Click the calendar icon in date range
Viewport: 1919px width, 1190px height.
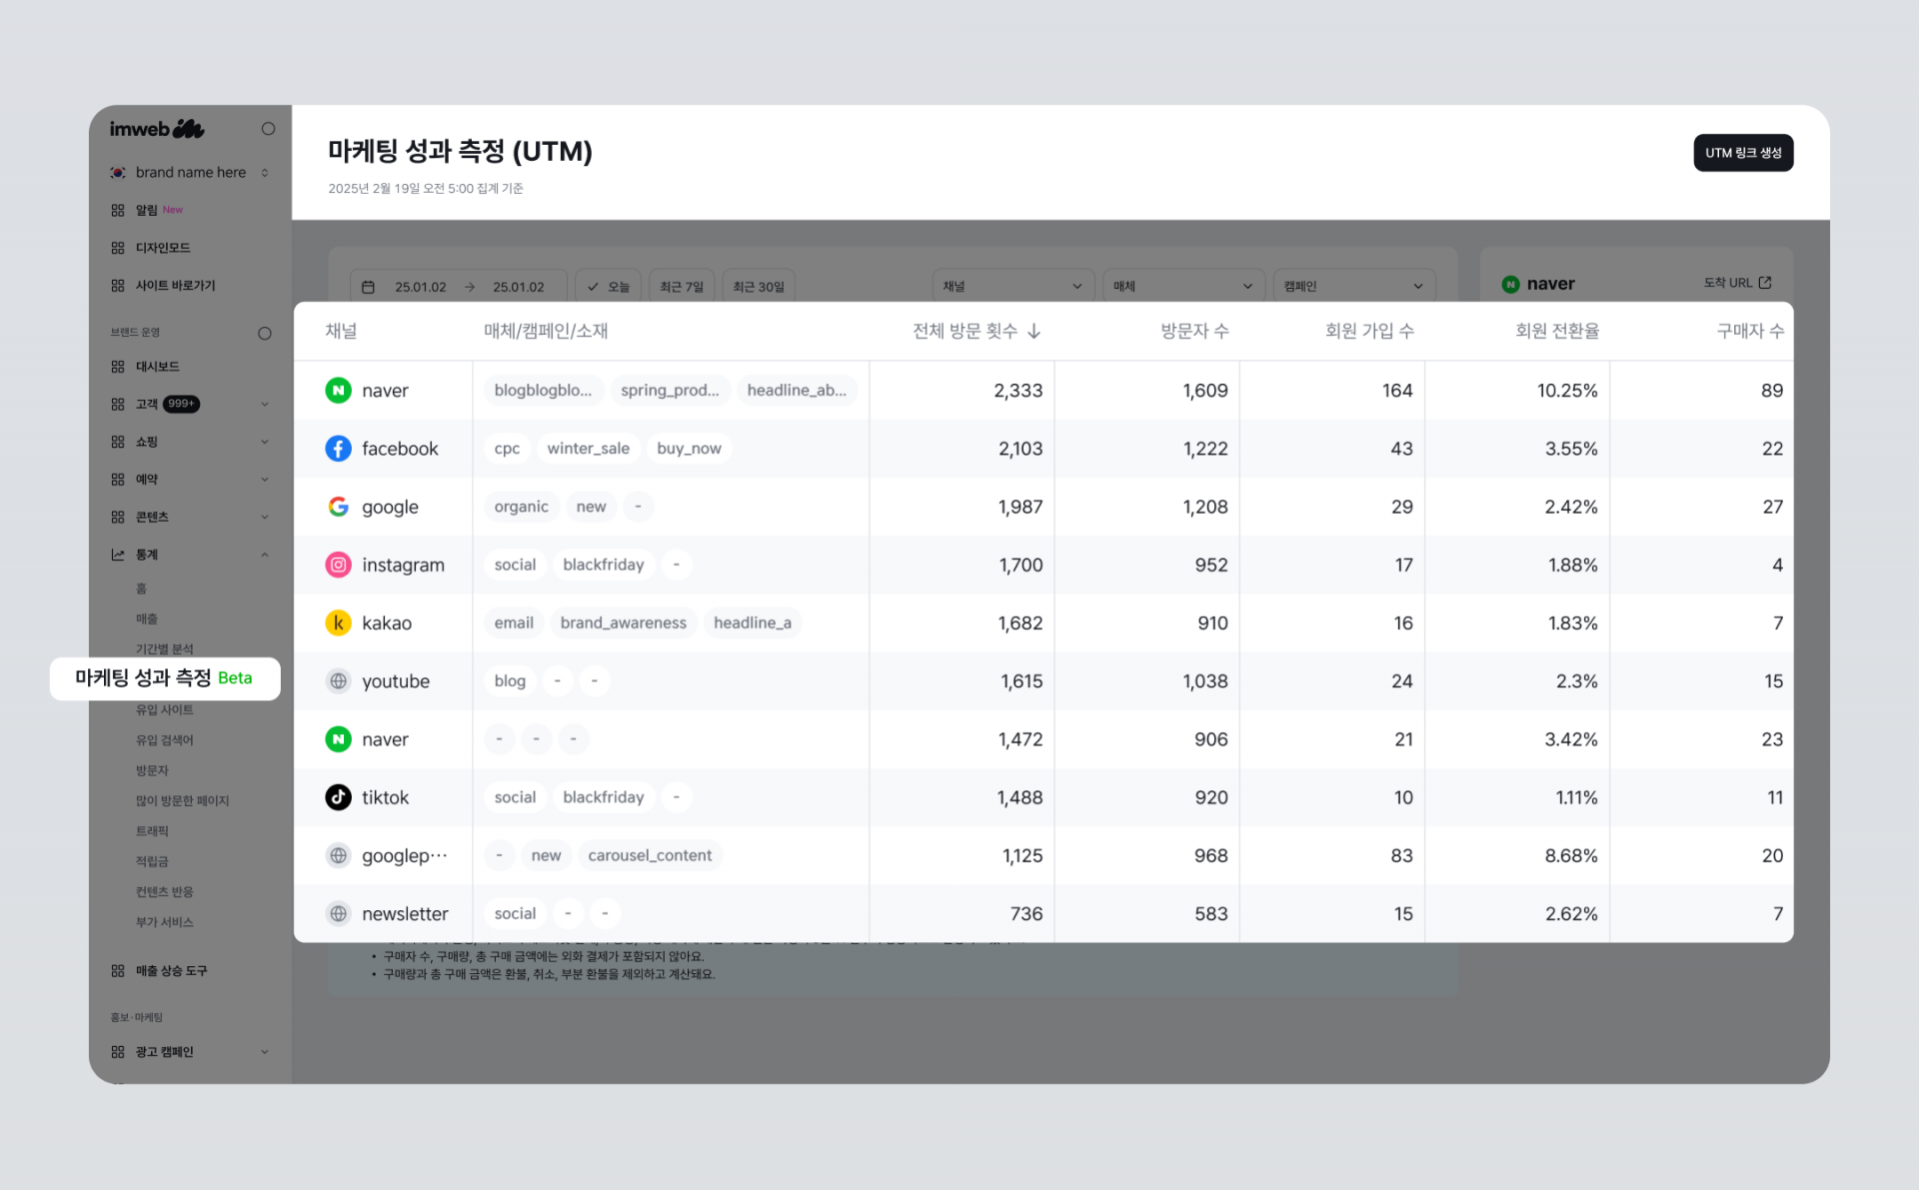pos(368,287)
